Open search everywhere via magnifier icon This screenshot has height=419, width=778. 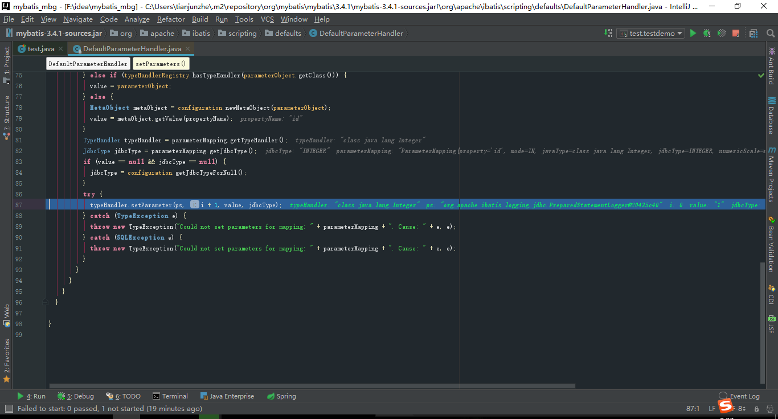pyautogui.click(x=771, y=33)
